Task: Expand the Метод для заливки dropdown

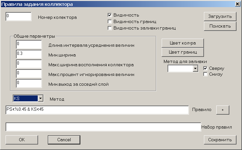Action: pyautogui.click(x=195, y=69)
